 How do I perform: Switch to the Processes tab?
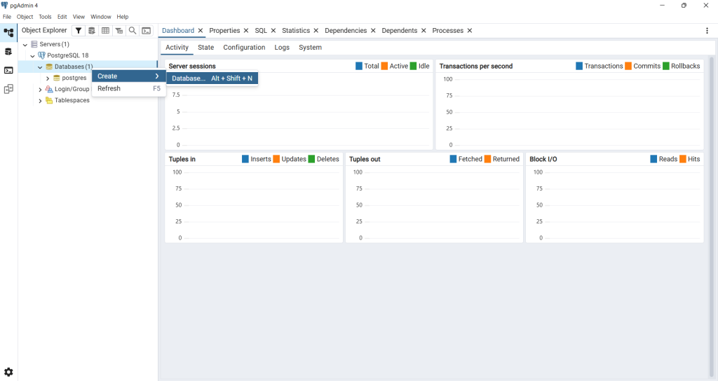pyautogui.click(x=448, y=31)
